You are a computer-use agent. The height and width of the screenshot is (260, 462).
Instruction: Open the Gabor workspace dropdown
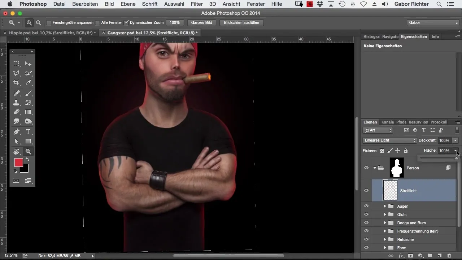click(x=432, y=22)
